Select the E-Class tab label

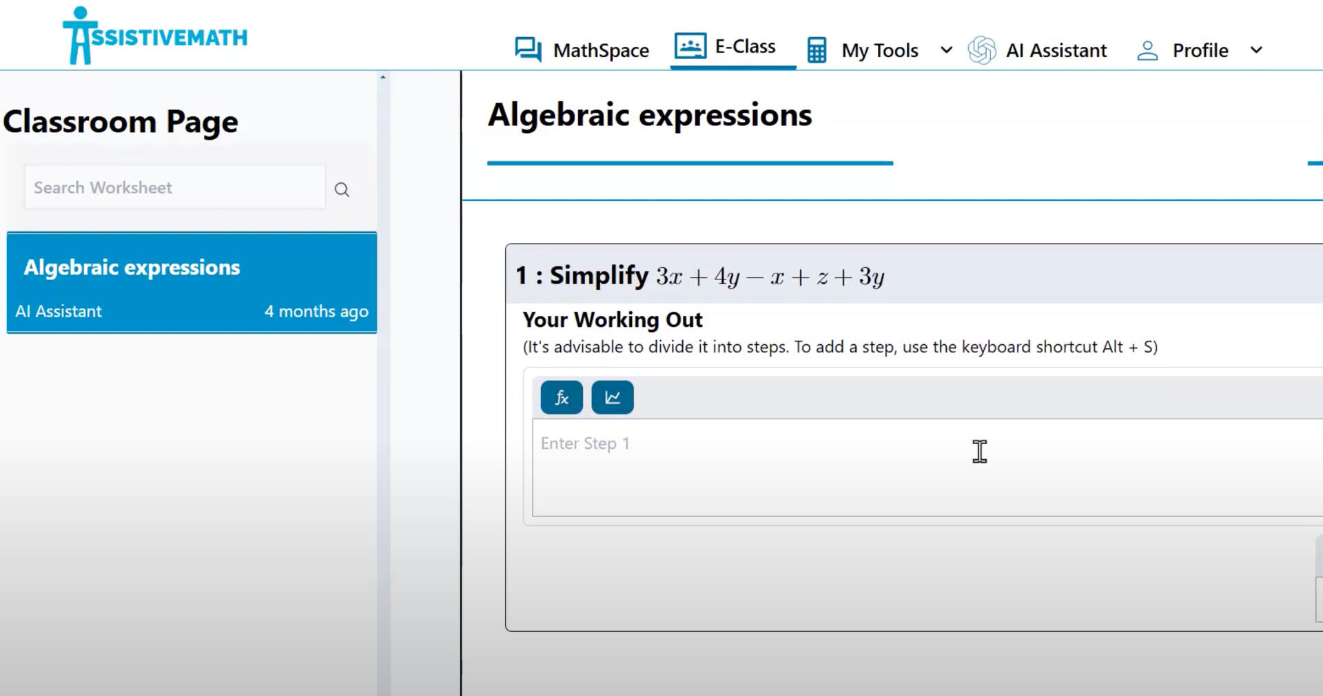pyautogui.click(x=745, y=46)
